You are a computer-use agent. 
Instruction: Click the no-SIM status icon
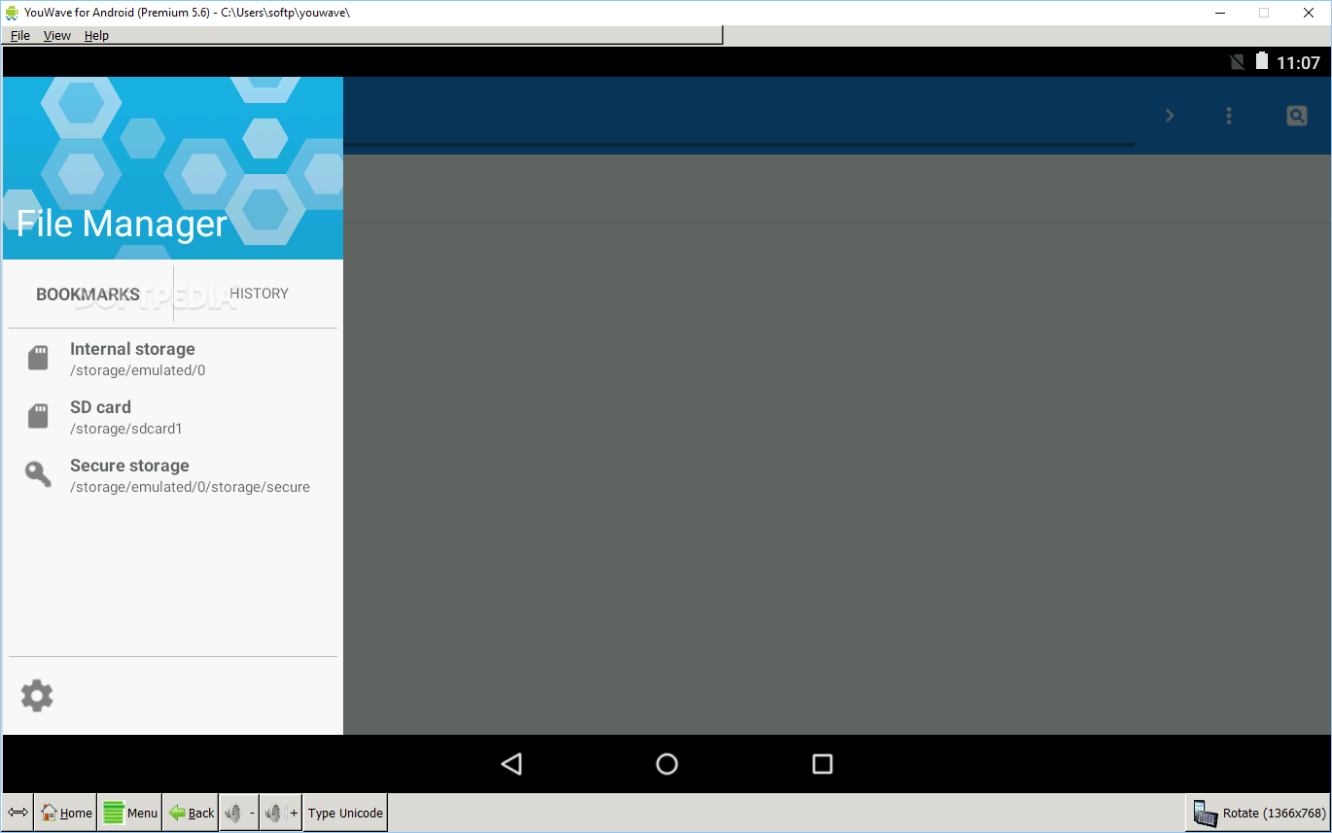1237,62
